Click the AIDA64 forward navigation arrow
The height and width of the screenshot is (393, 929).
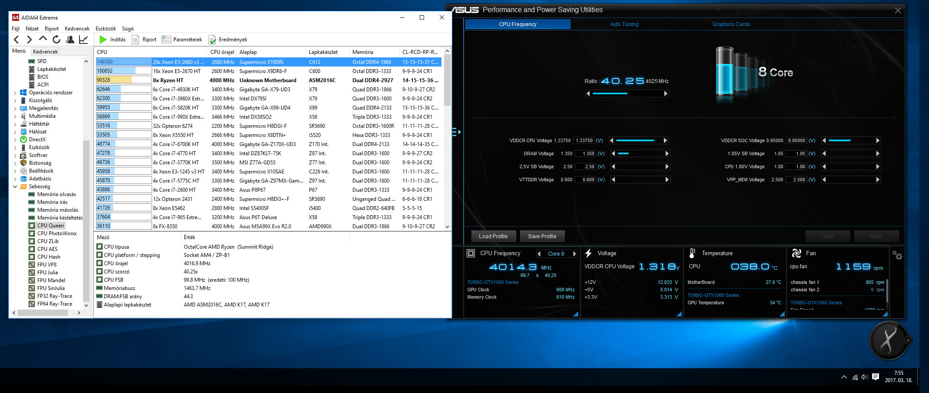coord(29,40)
